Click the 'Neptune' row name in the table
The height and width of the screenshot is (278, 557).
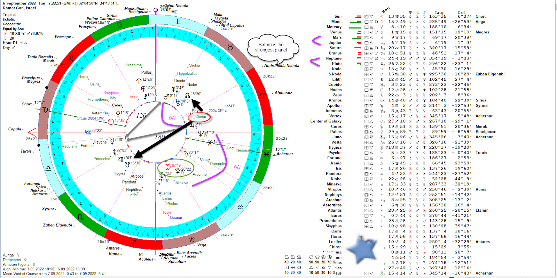coord(334,58)
